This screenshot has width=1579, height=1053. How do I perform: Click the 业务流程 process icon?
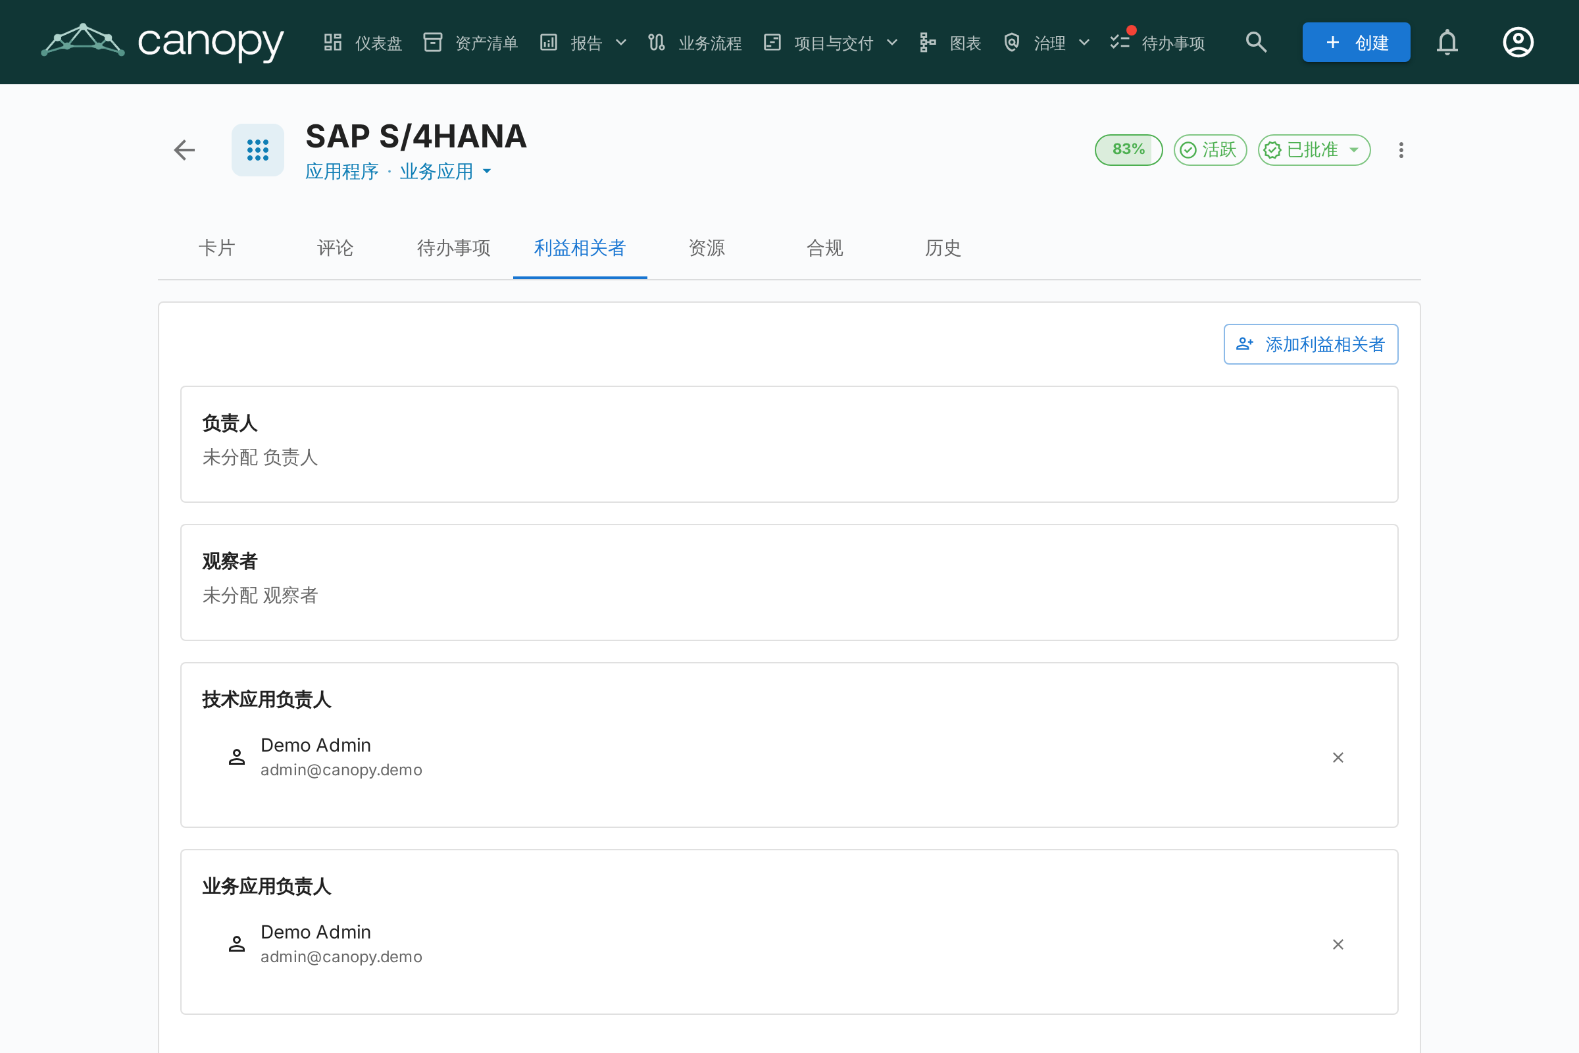pos(657,42)
